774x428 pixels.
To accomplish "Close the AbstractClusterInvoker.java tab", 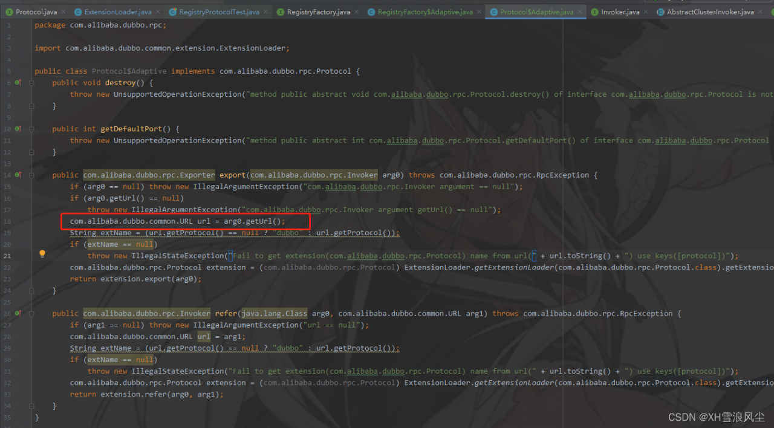I will (x=760, y=11).
